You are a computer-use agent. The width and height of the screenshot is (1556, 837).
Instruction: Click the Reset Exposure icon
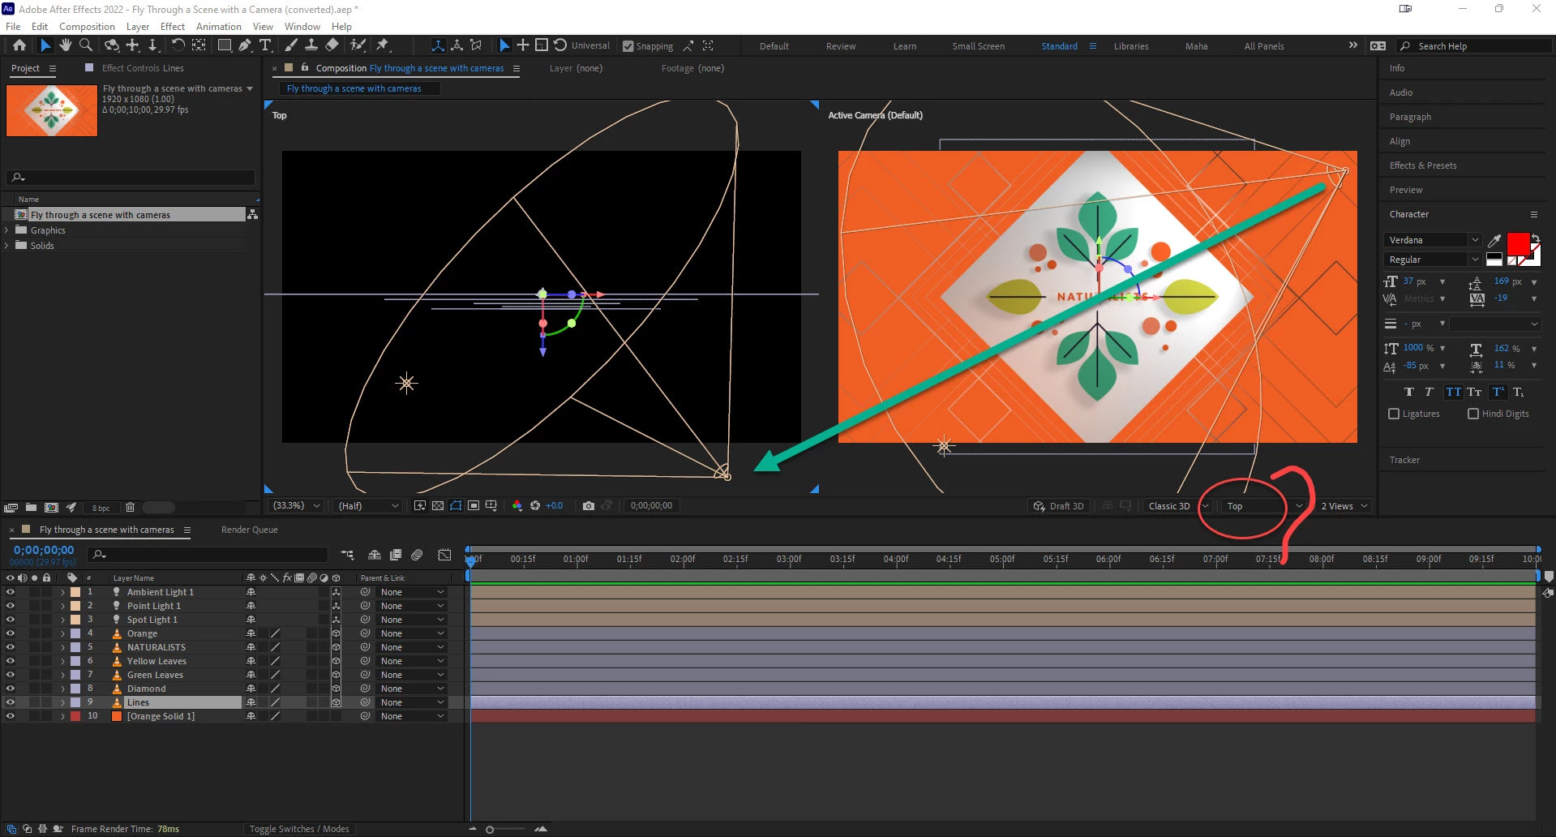tap(535, 505)
